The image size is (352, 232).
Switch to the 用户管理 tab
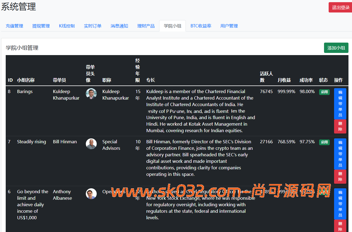pos(229,26)
